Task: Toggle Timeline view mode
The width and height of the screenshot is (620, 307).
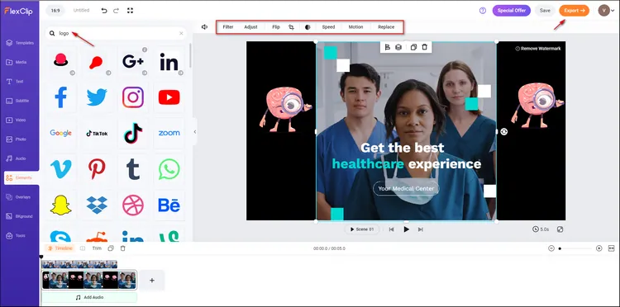Action: pyautogui.click(x=60, y=248)
